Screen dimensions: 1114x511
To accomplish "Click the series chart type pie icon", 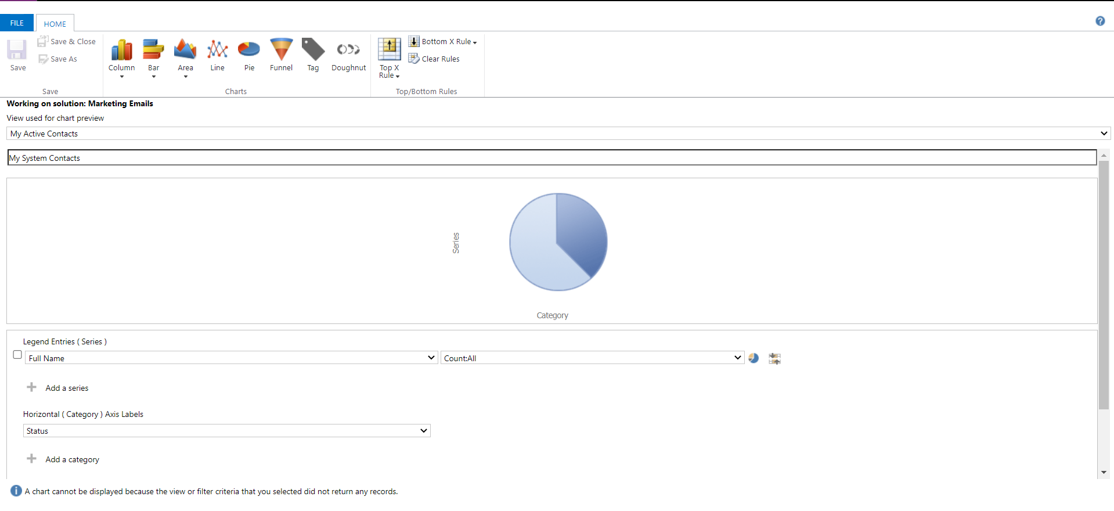I will [x=754, y=358].
